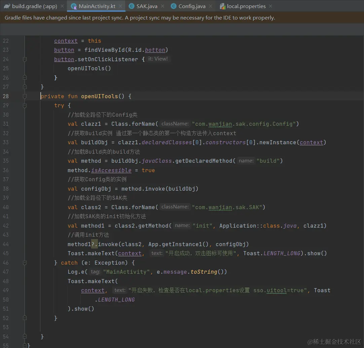Viewport: 364px width, 348px height.
Task: Open the local.properties tab
Action: click(x=246, y=6)
